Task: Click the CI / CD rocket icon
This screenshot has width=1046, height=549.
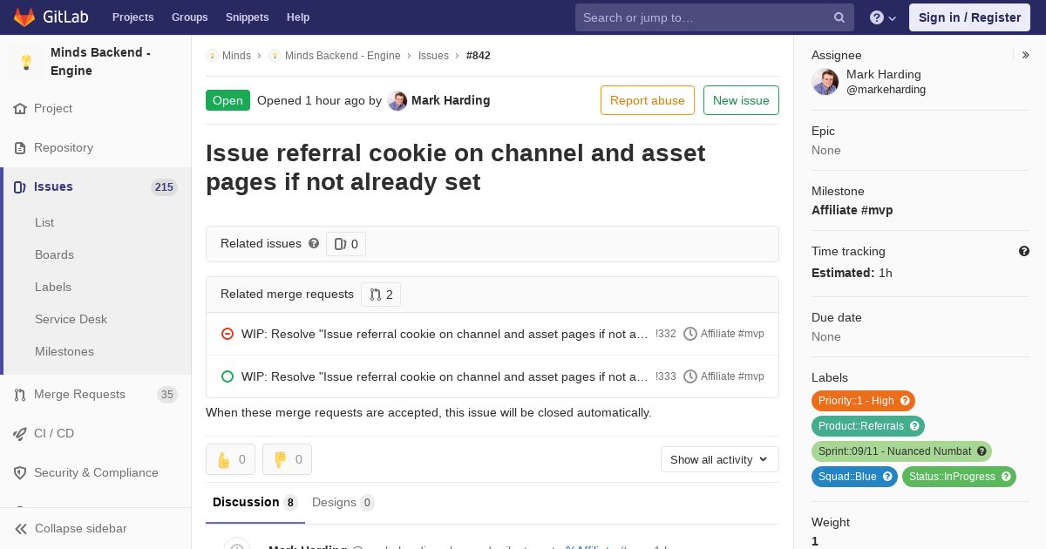Action: [20, 434]
